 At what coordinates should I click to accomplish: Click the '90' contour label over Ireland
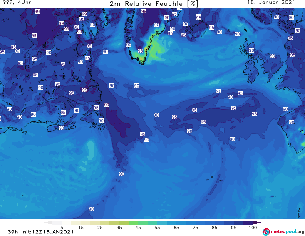(251, 50)
